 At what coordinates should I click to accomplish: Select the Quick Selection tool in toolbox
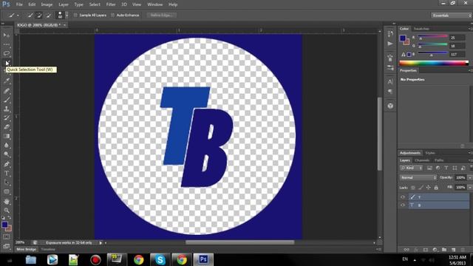tap(7, 63)
